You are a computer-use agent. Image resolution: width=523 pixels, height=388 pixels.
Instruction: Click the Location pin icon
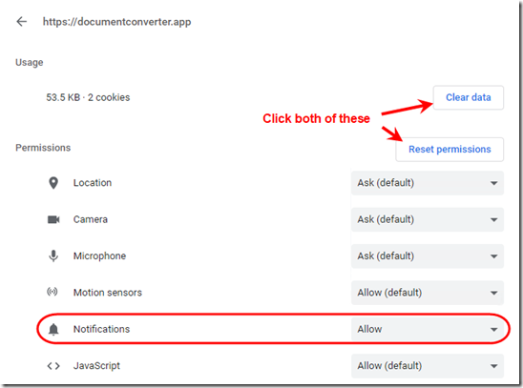(x=53, y=183)
